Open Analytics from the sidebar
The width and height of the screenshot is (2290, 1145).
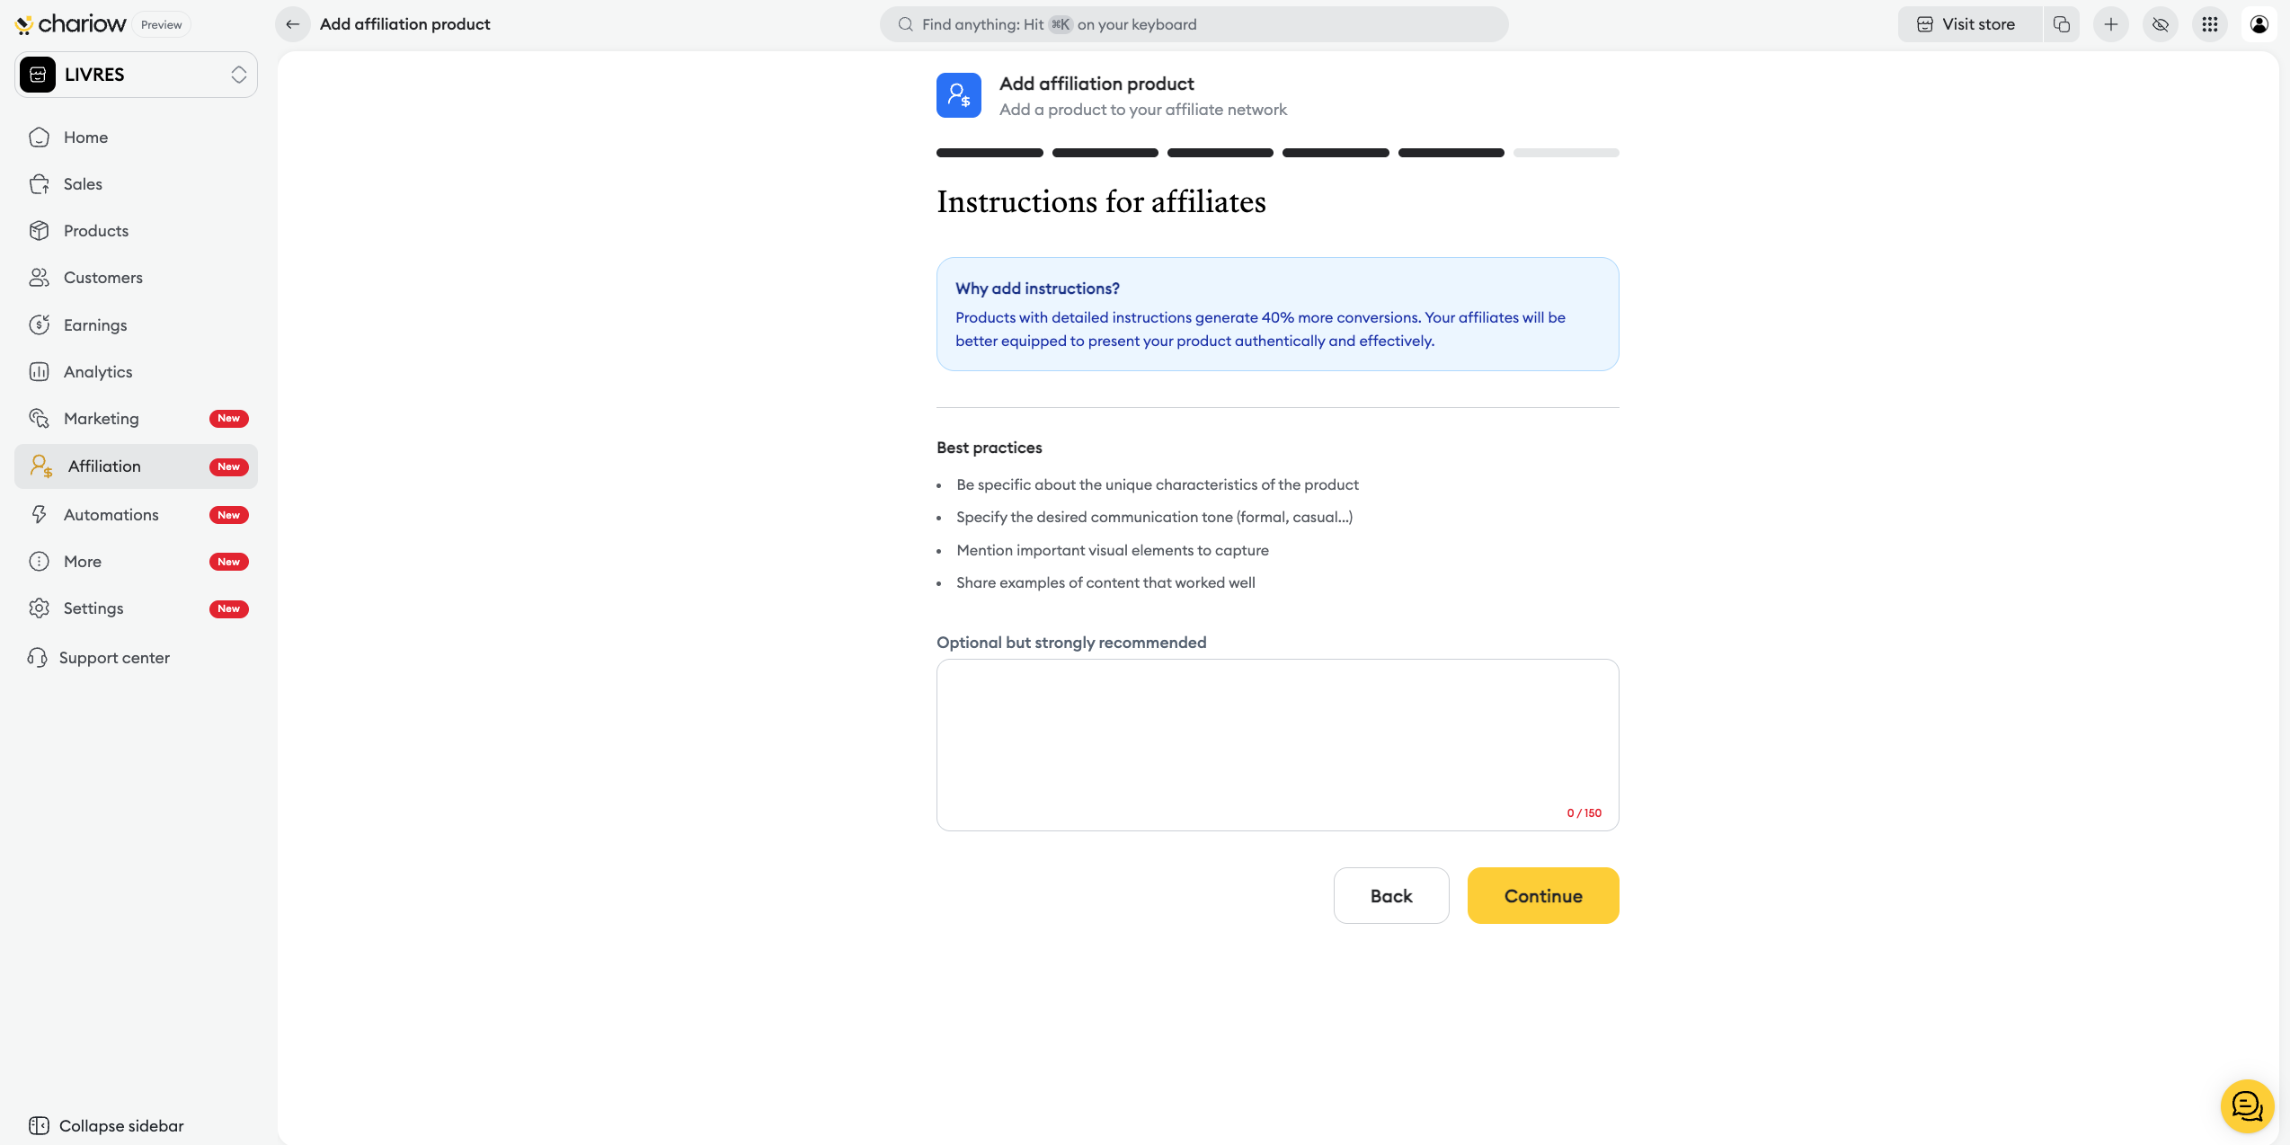tap(98, 372)
